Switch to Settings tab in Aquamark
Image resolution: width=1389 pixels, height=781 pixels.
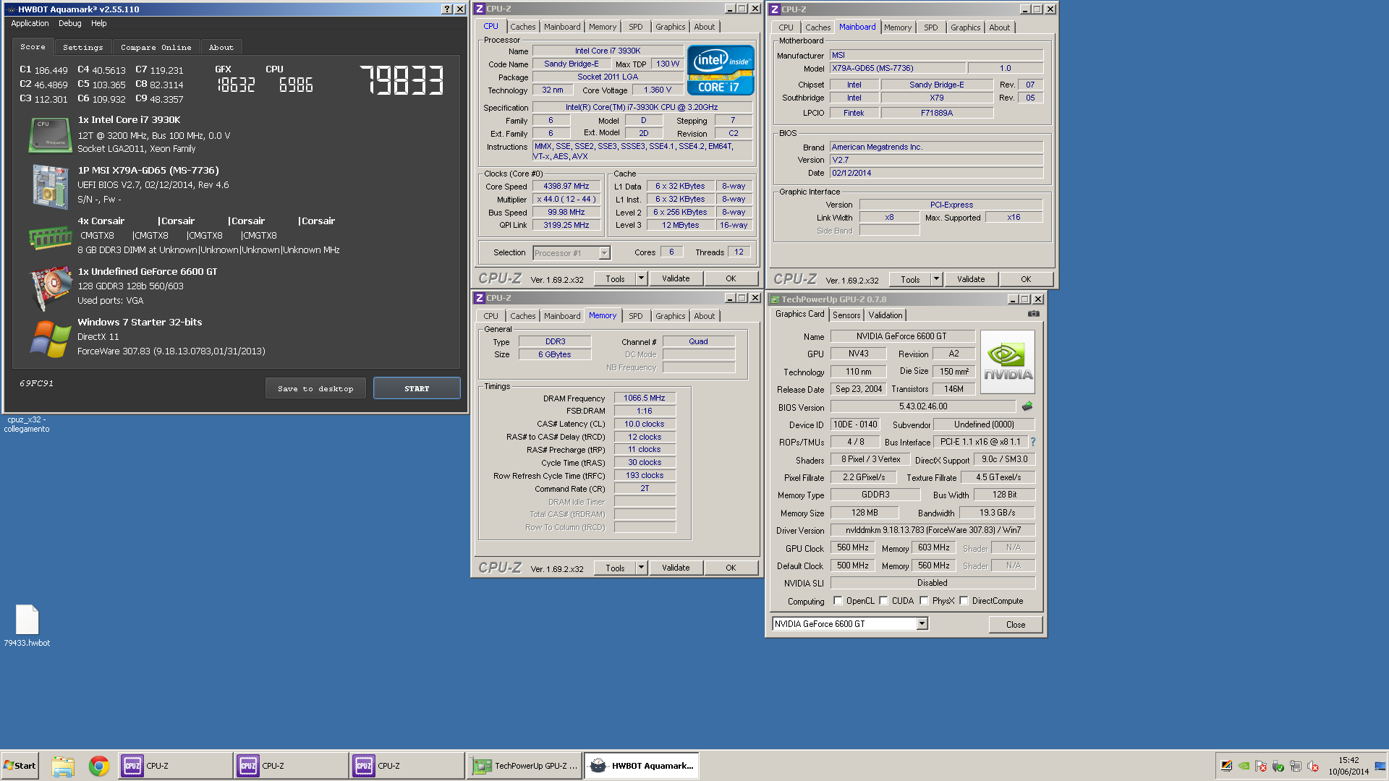(82, 47)
